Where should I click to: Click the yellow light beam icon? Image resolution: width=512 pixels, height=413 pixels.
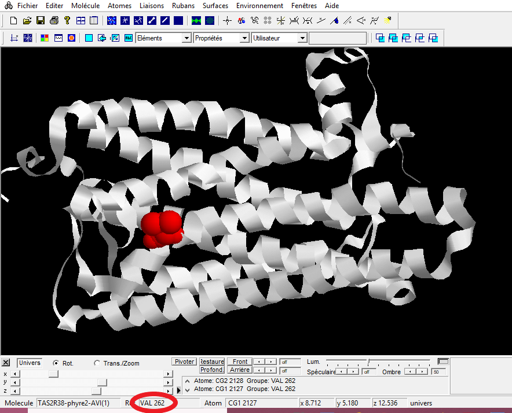pyautogui.click(x=387, y=21)
